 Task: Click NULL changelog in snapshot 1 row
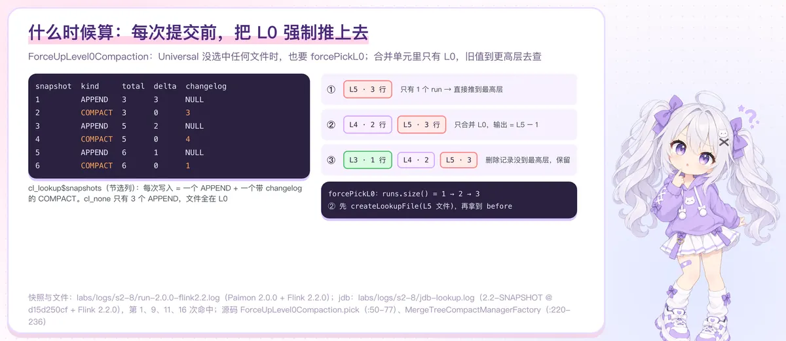pos(195,99)
